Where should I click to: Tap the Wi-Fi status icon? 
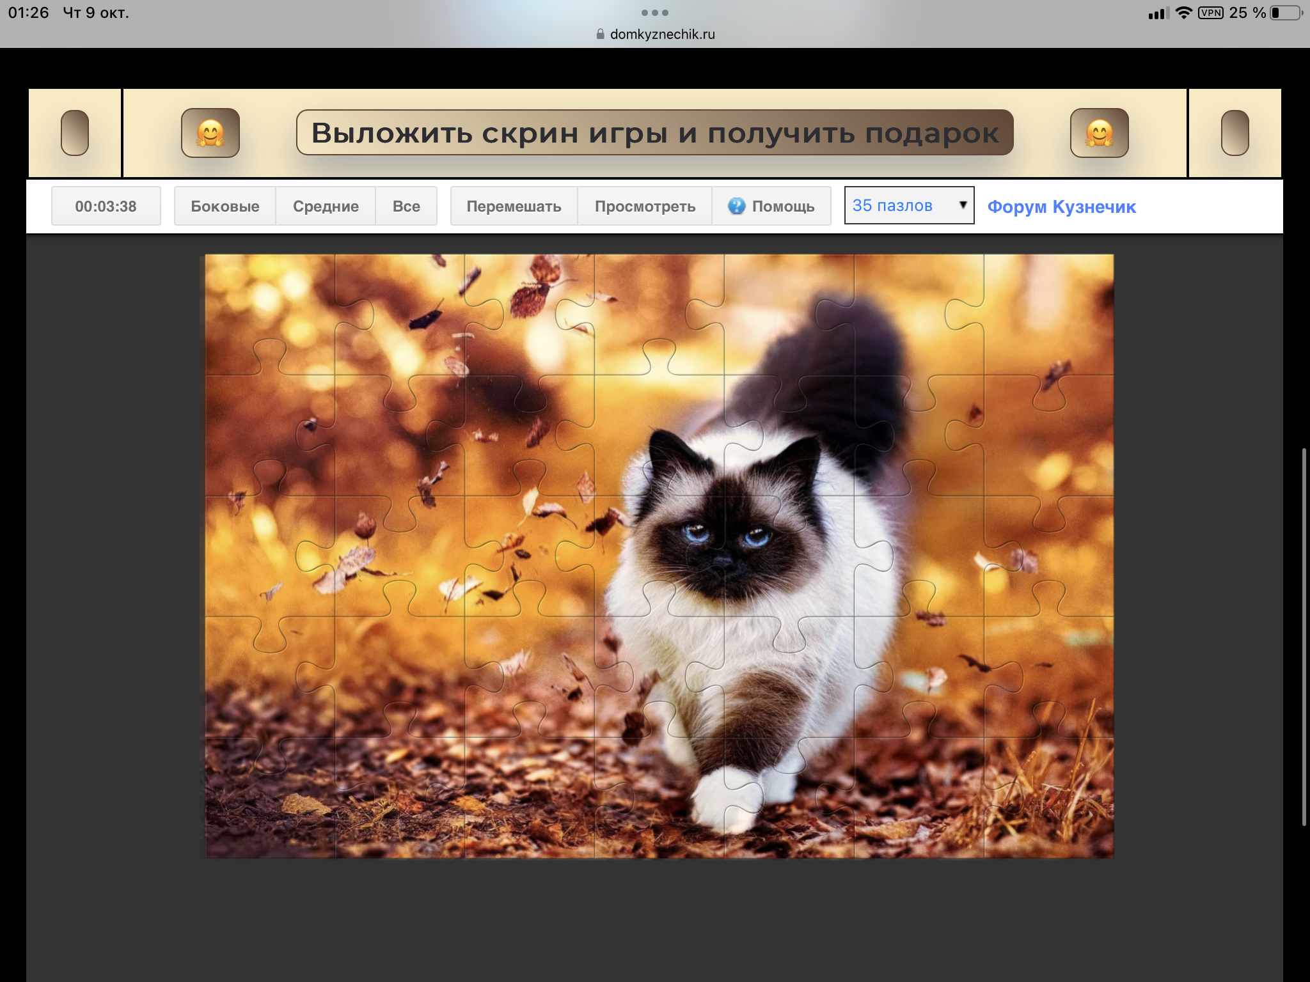[x=1183, y=13]
